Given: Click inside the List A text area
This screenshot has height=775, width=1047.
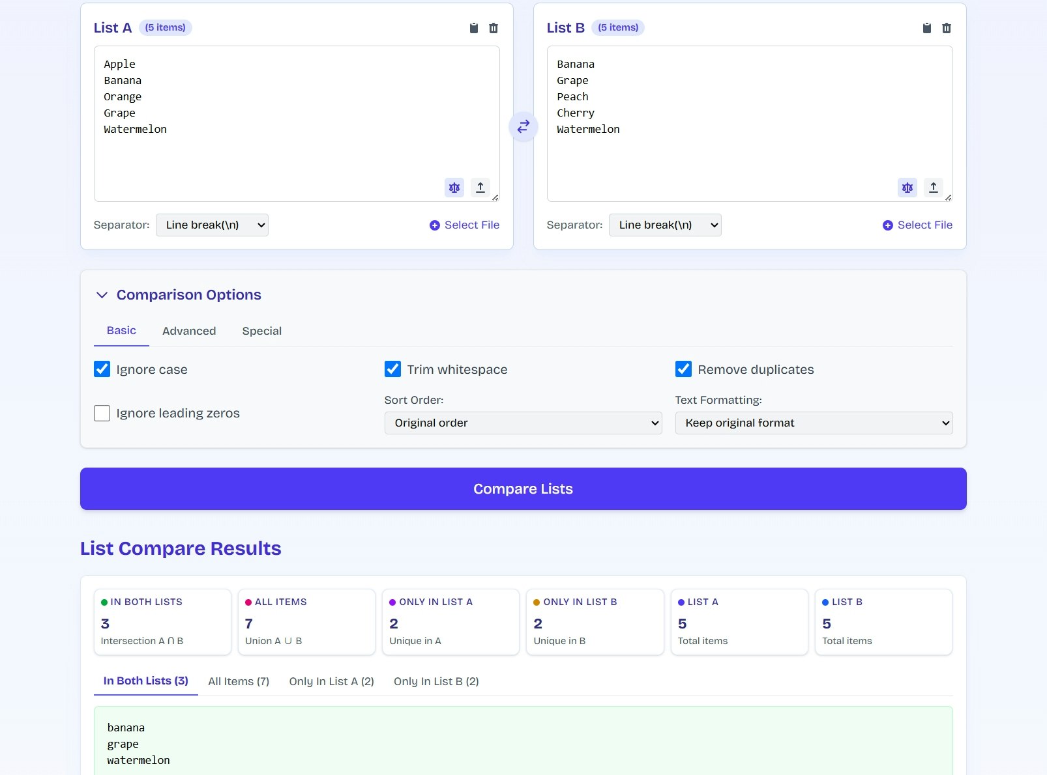Looking at the screenshot, I should tap(297, 124).
